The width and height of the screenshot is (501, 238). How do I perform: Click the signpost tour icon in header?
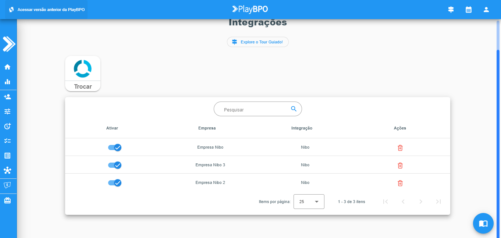(451, 10)
